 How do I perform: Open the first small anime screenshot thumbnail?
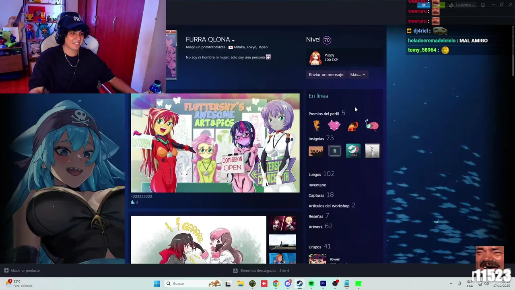[x=282, y=224]
